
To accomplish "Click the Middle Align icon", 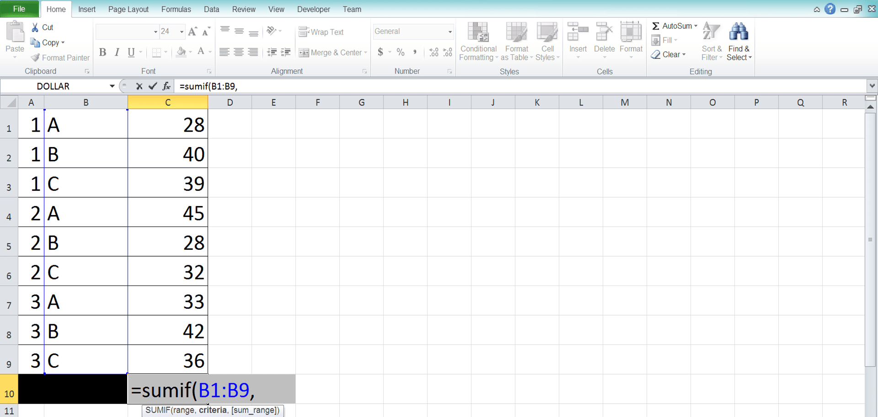I will [x=239, y=31].
